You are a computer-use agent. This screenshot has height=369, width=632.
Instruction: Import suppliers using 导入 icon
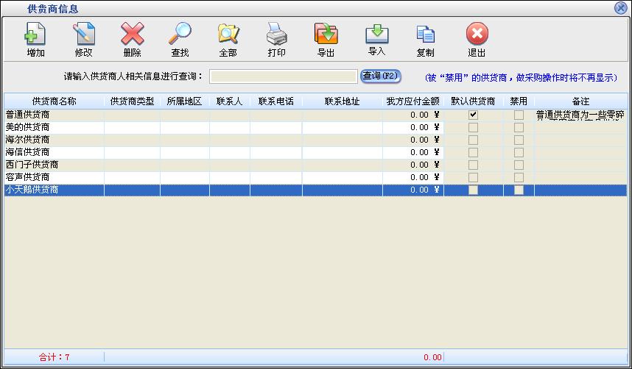pyautogui.click(x=376, y=39)
